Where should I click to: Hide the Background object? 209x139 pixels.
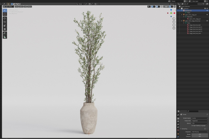(x=207, y=10)
